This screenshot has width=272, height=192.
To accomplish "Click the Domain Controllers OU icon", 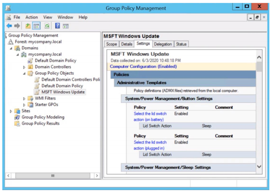I will (x=31, y=67).
